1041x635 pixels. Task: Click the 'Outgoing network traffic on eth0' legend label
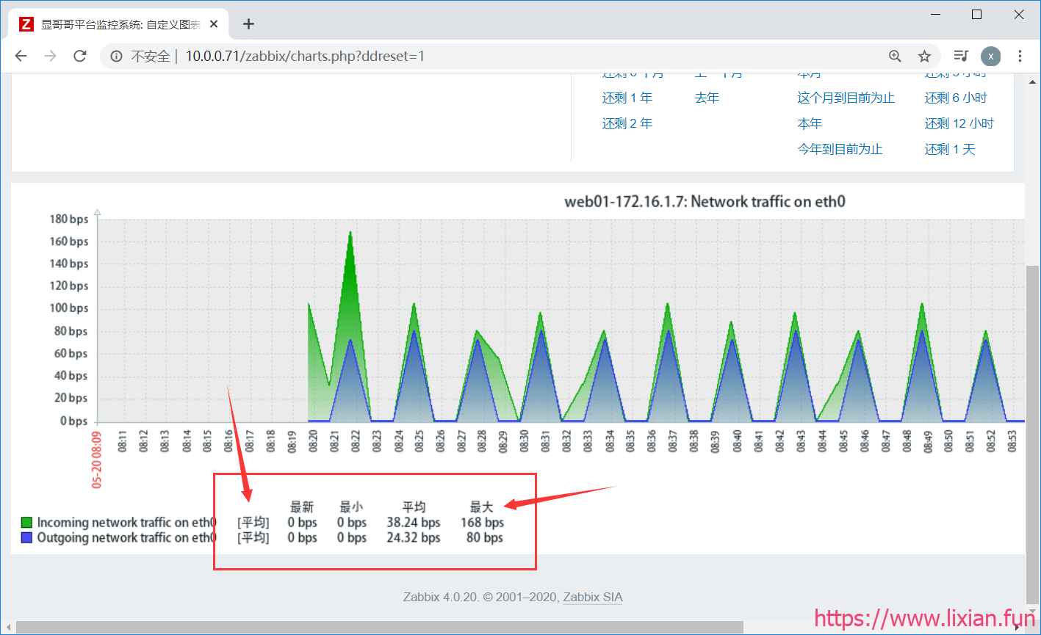click(127, 537)
